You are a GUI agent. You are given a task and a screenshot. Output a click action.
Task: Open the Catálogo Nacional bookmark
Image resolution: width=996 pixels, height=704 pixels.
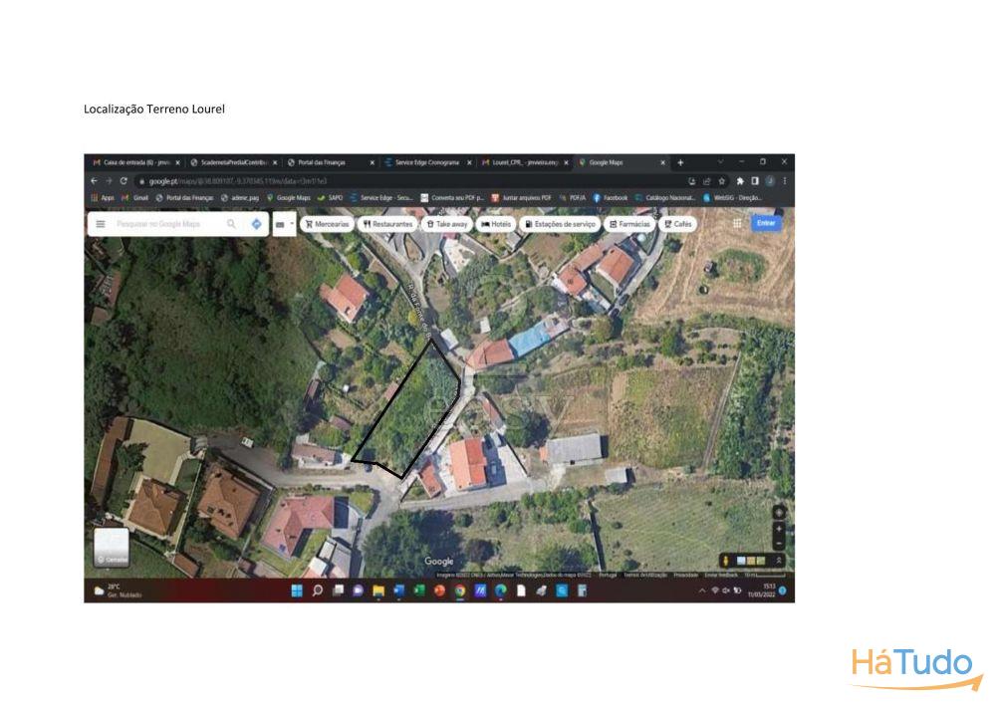tap(666, 198)
